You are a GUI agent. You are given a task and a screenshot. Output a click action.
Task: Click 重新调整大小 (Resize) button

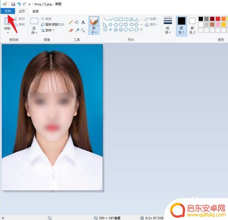52,25
